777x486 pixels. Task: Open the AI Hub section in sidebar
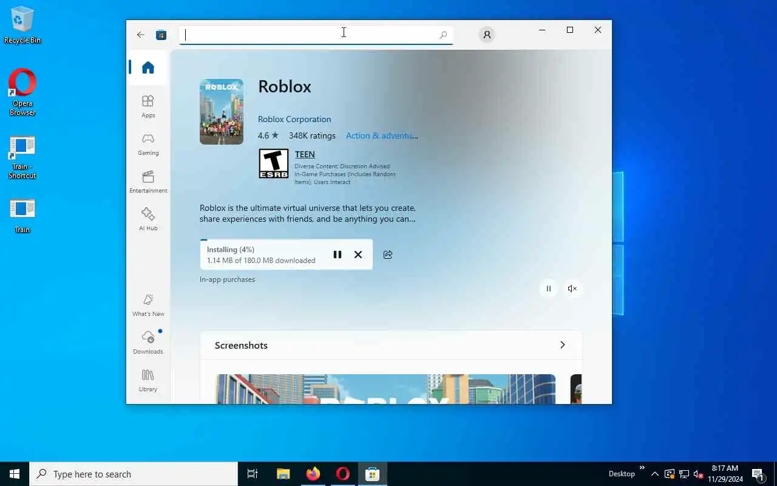click(x=148, y=219)
